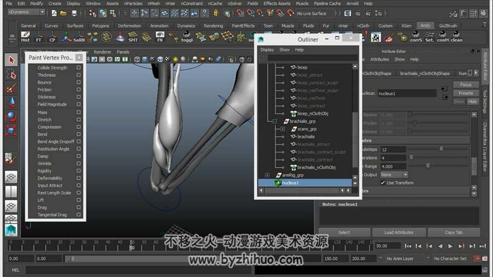Expand the scans_grp node in Outliner

click(x=282, y=129)
